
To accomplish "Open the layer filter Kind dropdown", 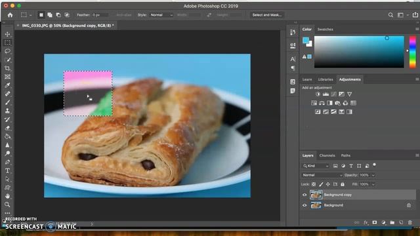I will tap(315, 166).
